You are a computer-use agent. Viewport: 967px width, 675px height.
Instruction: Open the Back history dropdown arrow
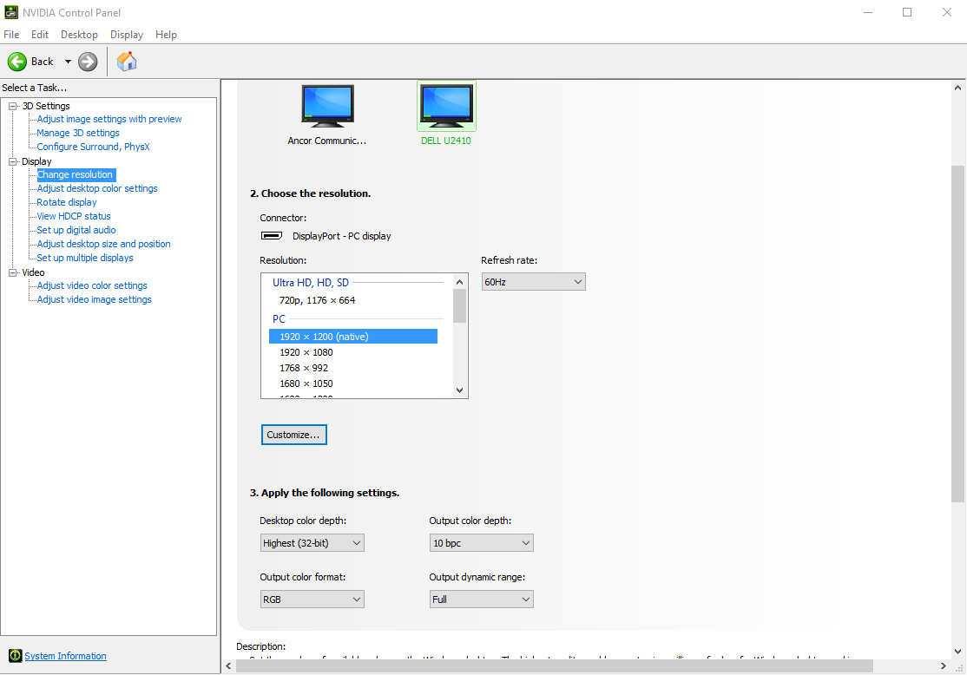point(68,62)
